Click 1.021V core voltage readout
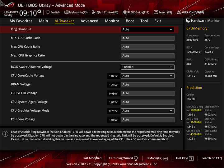 113,76
